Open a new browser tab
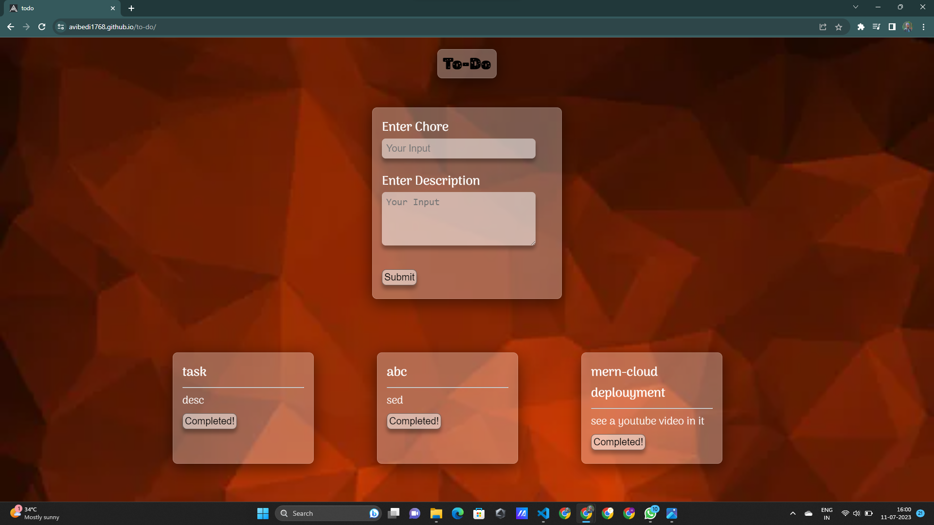The height and width of the screenshot is (525, 934). point(131,8)
